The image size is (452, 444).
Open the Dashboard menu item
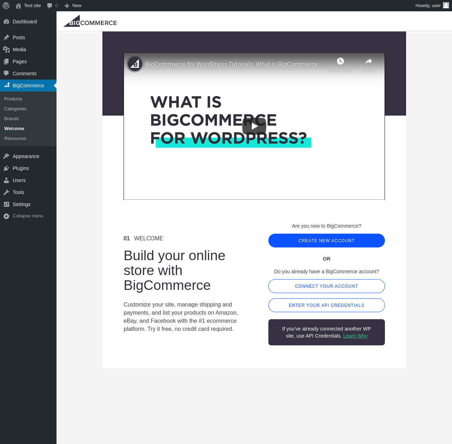(x=28, y=22)
